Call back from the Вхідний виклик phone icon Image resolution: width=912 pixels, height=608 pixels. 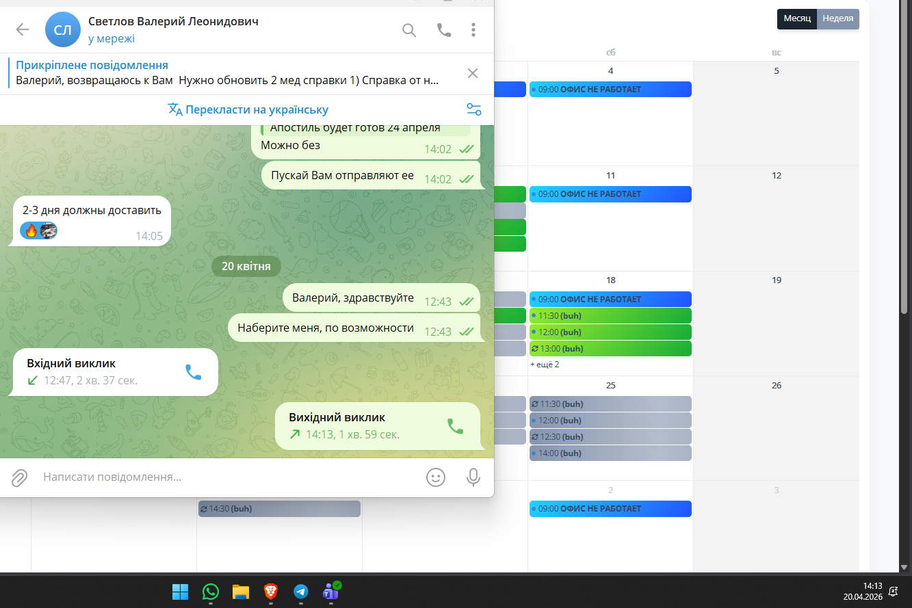click(194, 372)
